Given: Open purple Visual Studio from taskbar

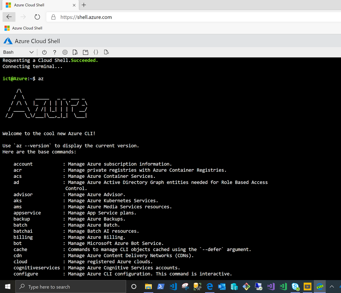Looking at the screenshot, I should tap(271, 287).
